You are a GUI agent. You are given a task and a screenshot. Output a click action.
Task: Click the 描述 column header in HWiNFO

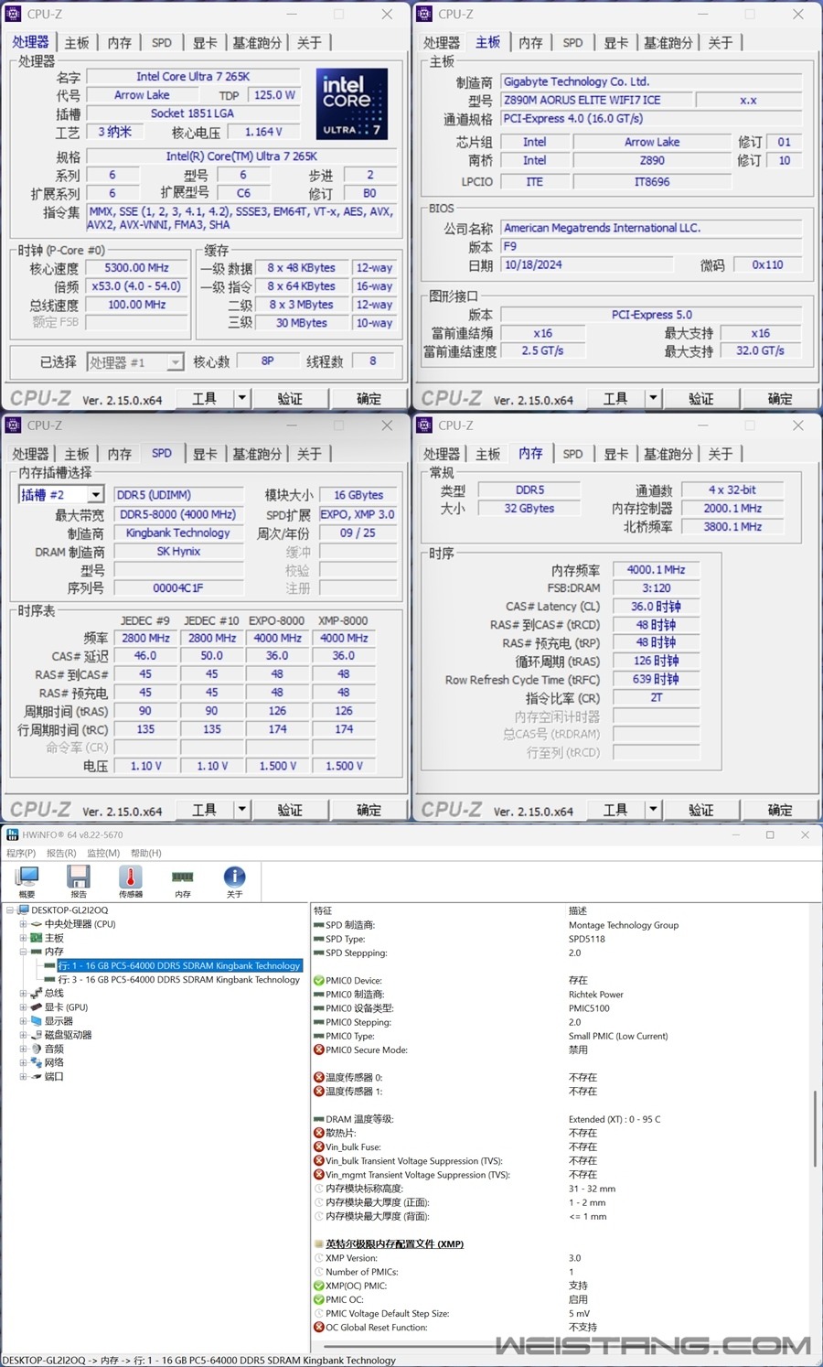(x=578, y=910)
